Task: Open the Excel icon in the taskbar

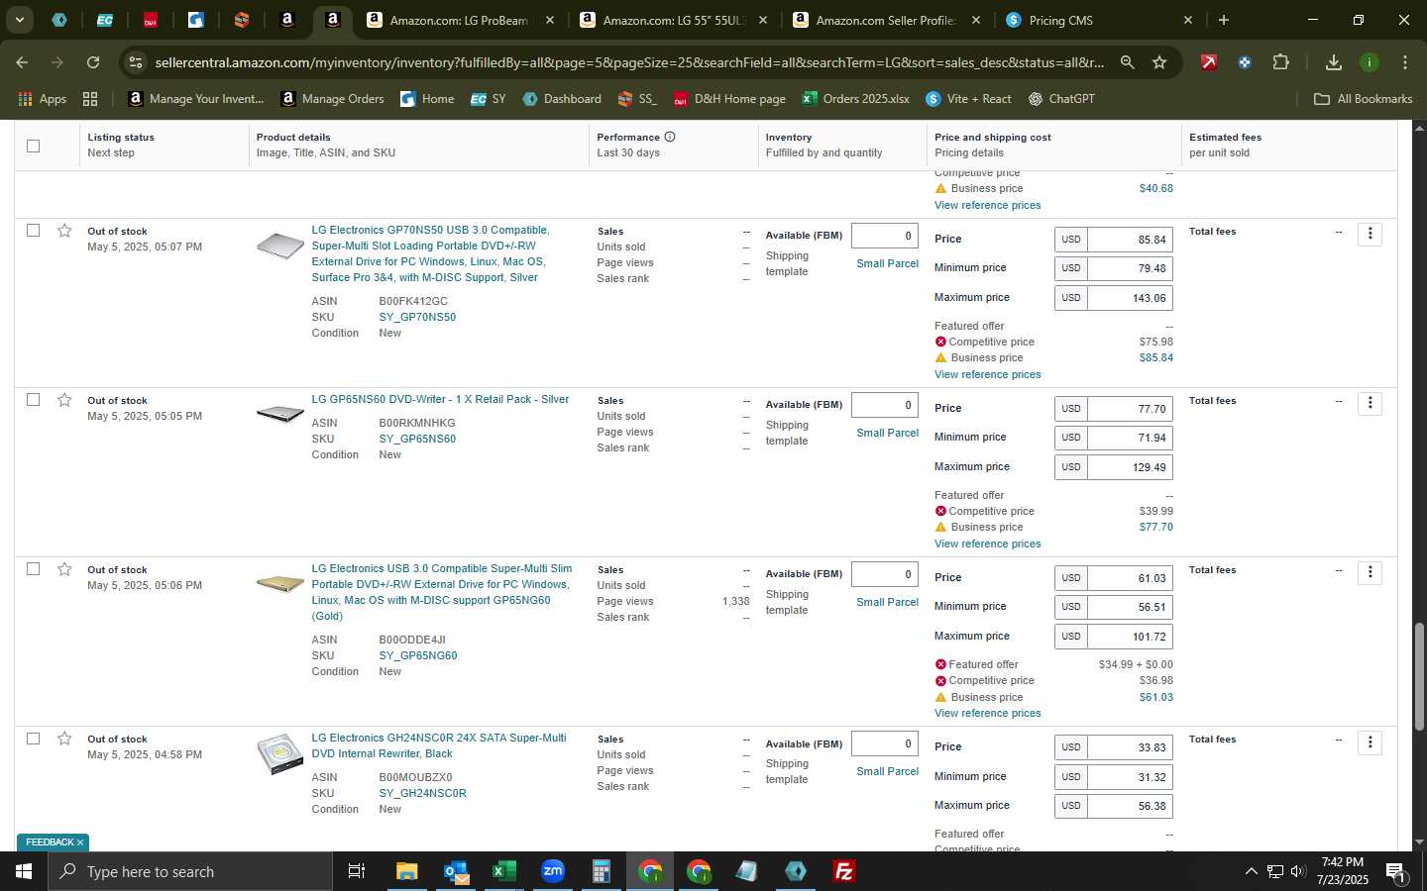Action: (x=504, y=871)
